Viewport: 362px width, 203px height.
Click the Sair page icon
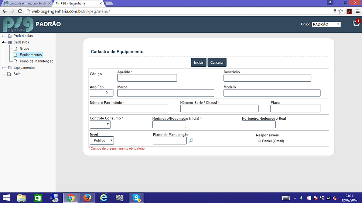point(9,74)
